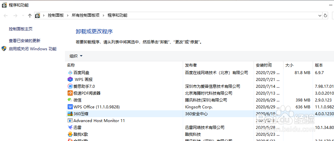Click the 极速PDF阅读器 program icon
Viewport: 334px width, 141px height.
point(70,93)
